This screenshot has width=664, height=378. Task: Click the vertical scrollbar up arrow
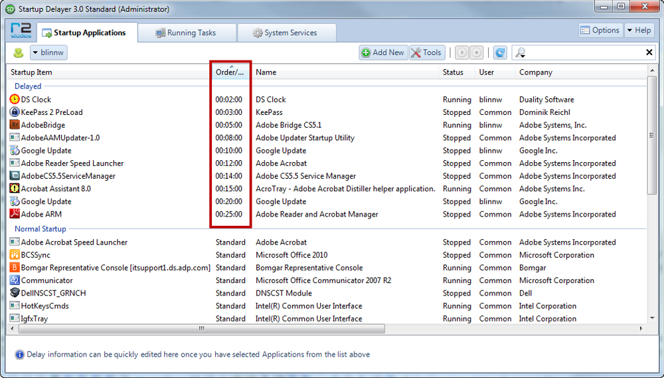tap(652, 70)
